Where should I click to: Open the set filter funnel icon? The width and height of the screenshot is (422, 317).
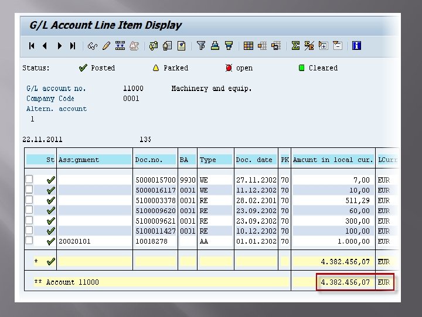(201, 45)
